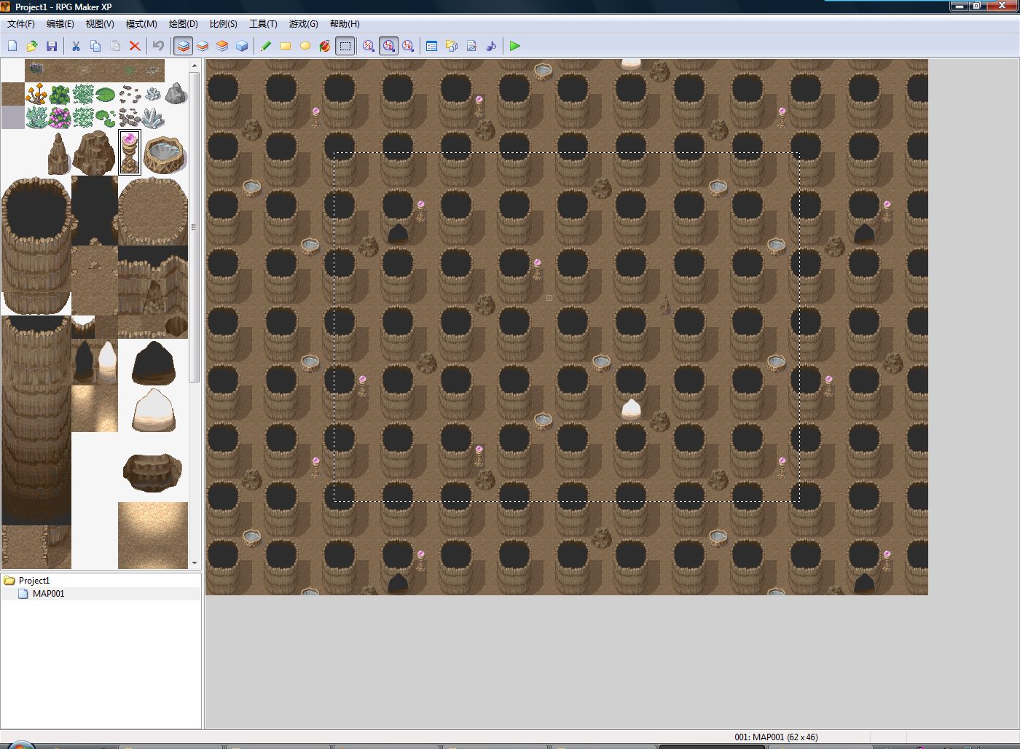Activate the dashed Select tool
Viewport: 1020px width, 749px height.
pyautogui.click(x=345, y=46)
